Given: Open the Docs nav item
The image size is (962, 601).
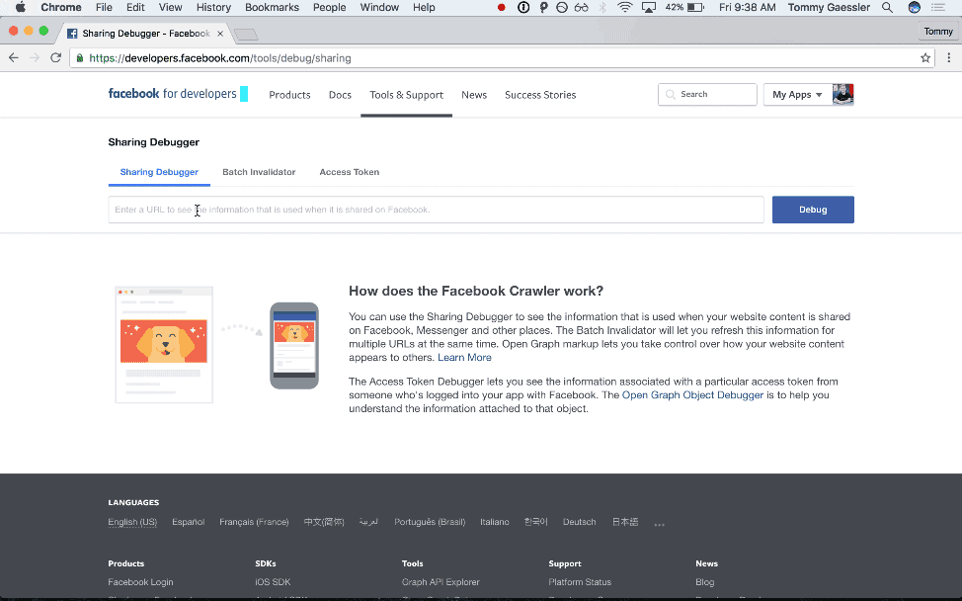Looking at the screenshot, I should click(x=340, y=95).
